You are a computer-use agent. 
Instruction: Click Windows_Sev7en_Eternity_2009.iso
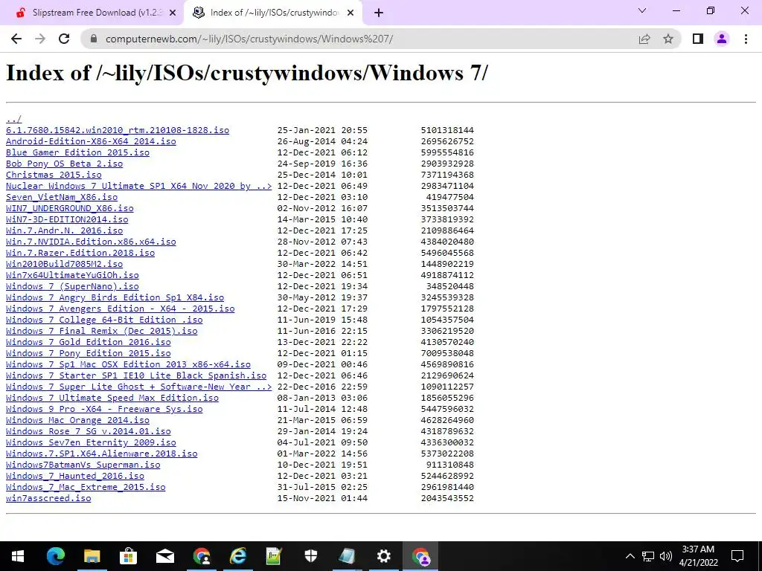coord(91,443)
